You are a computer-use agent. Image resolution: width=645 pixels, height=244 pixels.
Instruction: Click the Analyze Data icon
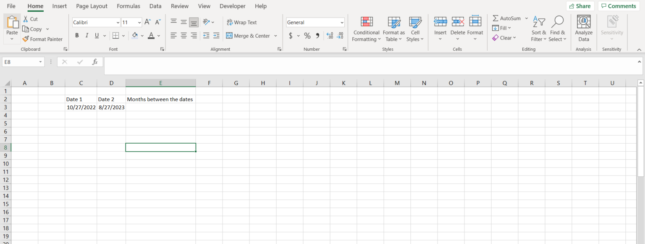tap(584, 22)
